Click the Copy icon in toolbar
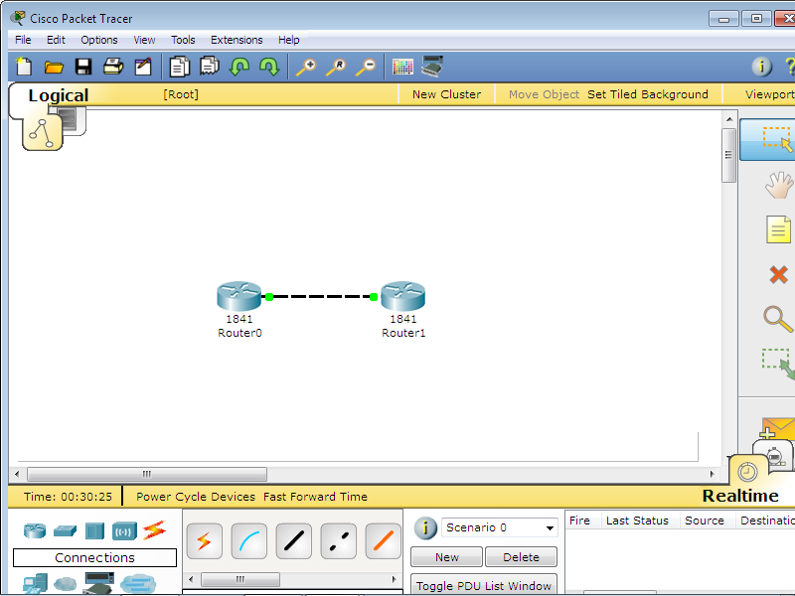This screenshot has width=795, height=596. 180,67
